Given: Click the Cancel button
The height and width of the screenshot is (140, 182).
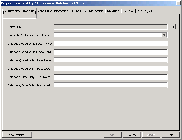Looking at the screenshot, I should (x=132, y=135).
